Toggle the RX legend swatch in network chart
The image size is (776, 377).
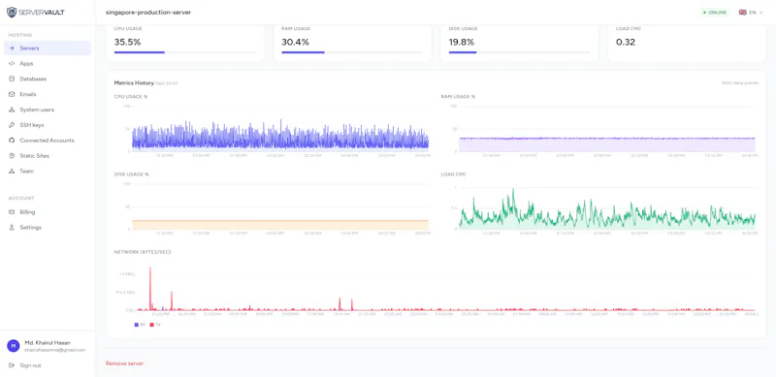coord(136,325)
